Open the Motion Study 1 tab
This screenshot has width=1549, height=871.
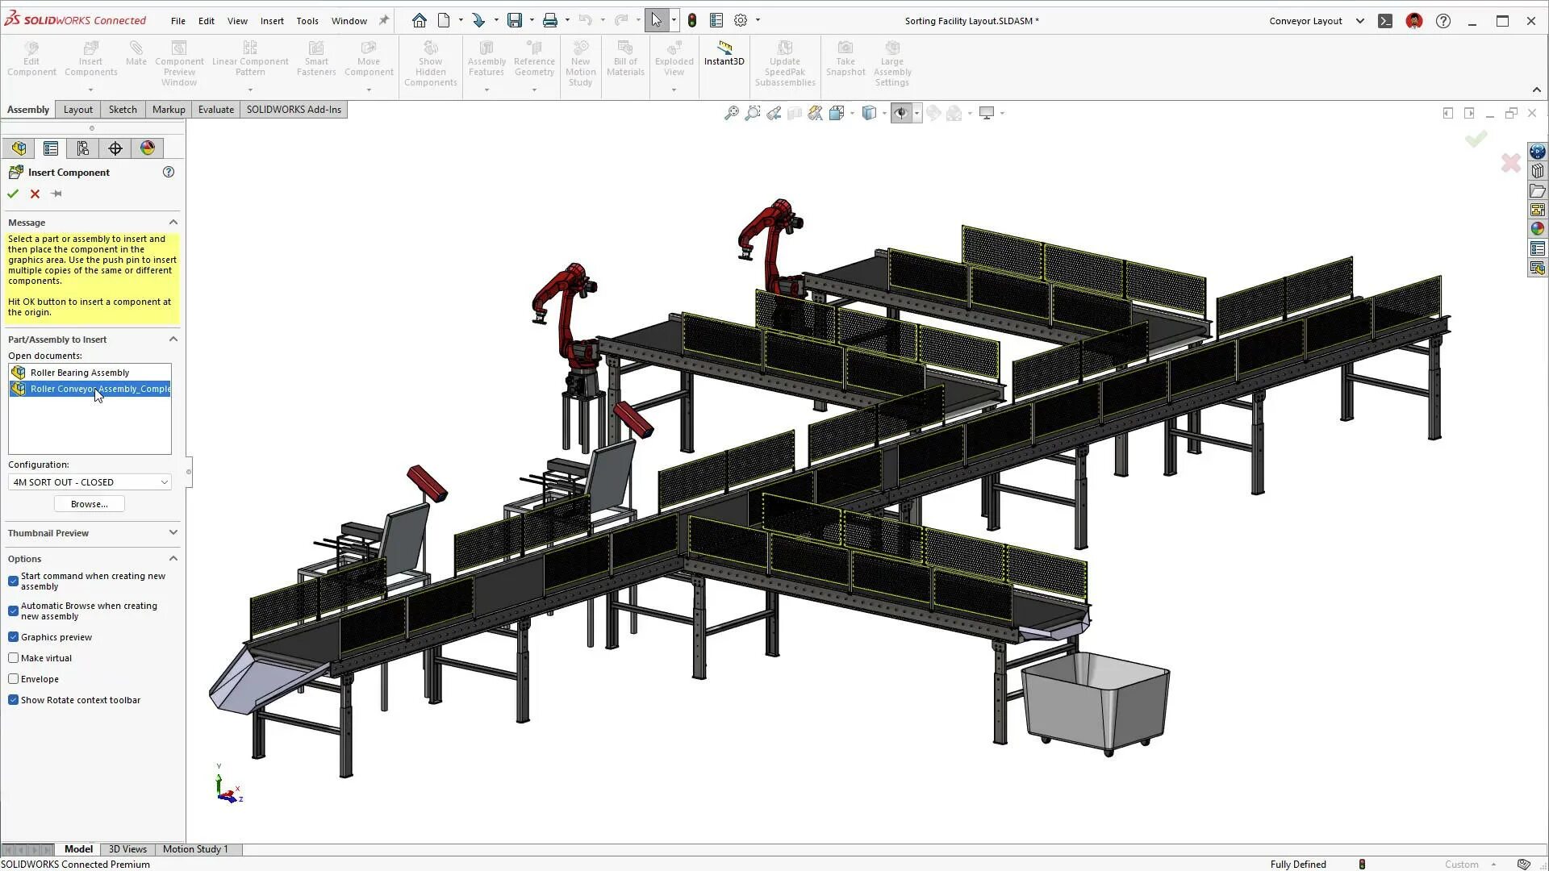coord(195,849)
